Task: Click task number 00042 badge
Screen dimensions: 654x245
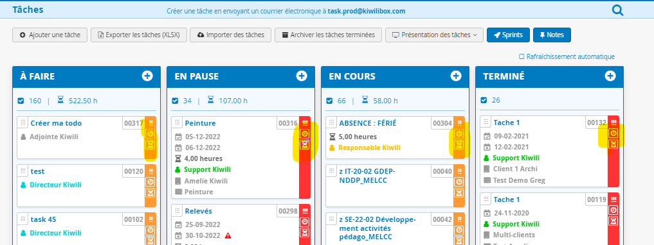Action: click(442, 219)
